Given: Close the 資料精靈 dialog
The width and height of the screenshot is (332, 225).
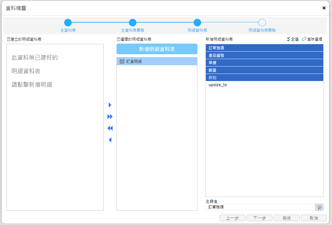Looking at the screenshot, I should coord(324,8).
